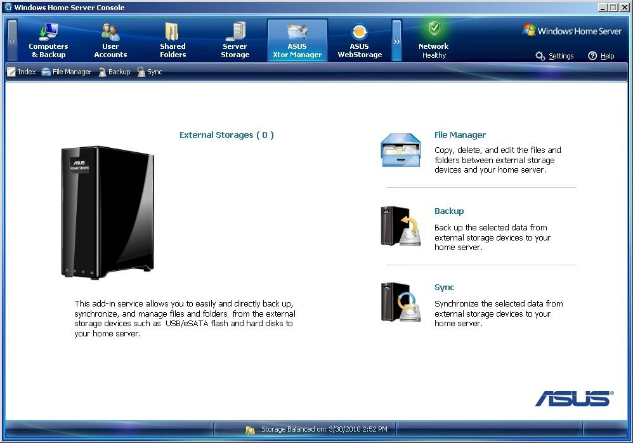Click the large Backup server icon

pyautogui.click(x=401, y=226)
